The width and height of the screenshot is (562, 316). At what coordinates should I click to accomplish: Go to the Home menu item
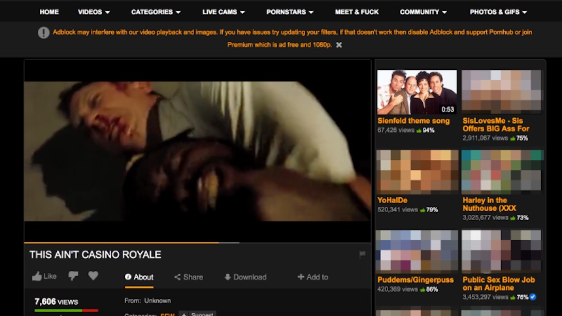(49, 12)
